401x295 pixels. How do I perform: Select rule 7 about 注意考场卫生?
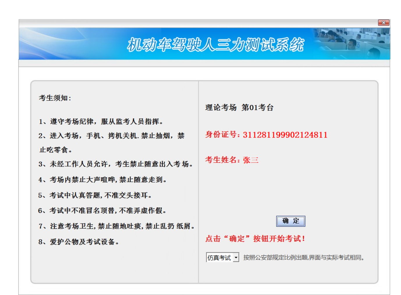(x=116, y=226)
